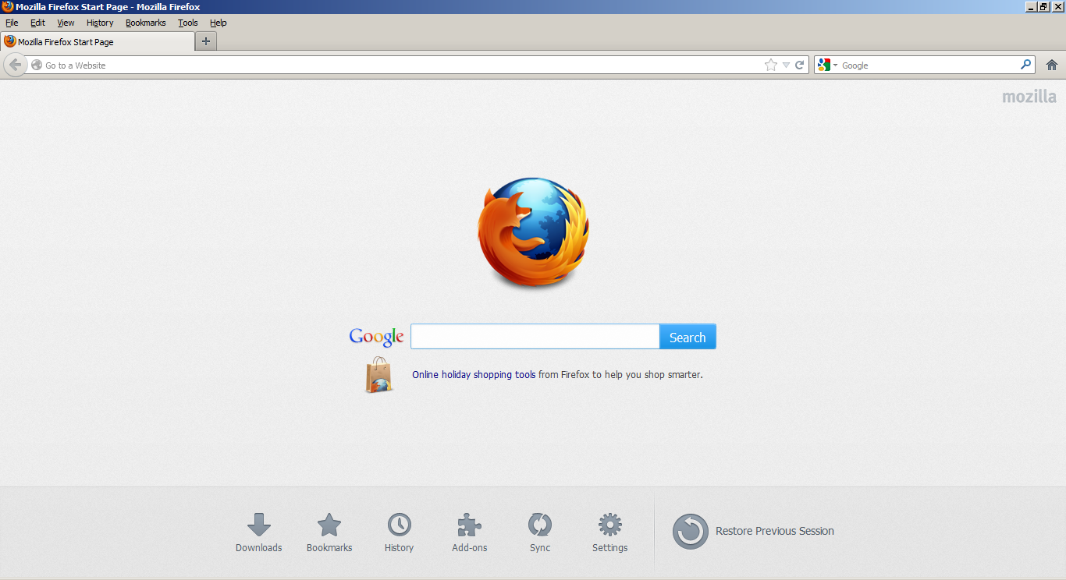Open the Tools menu
The image size is (1066, 580).
(188, 23)
